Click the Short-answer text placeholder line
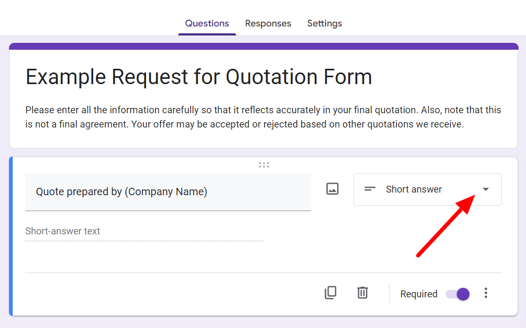 coord(144,231)
